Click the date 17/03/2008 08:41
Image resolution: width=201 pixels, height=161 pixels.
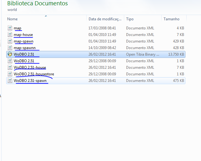102,28
